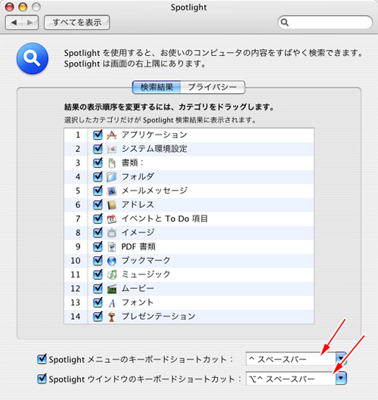Click the フォント font icon
Screen dimensions: 378x400
111,302
